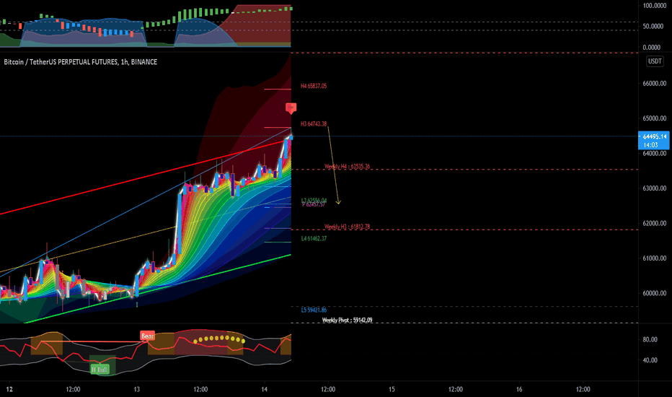Click the 63000.00 price axis value
This screenshot has width=672, height=397.
[x=655, y=188]
